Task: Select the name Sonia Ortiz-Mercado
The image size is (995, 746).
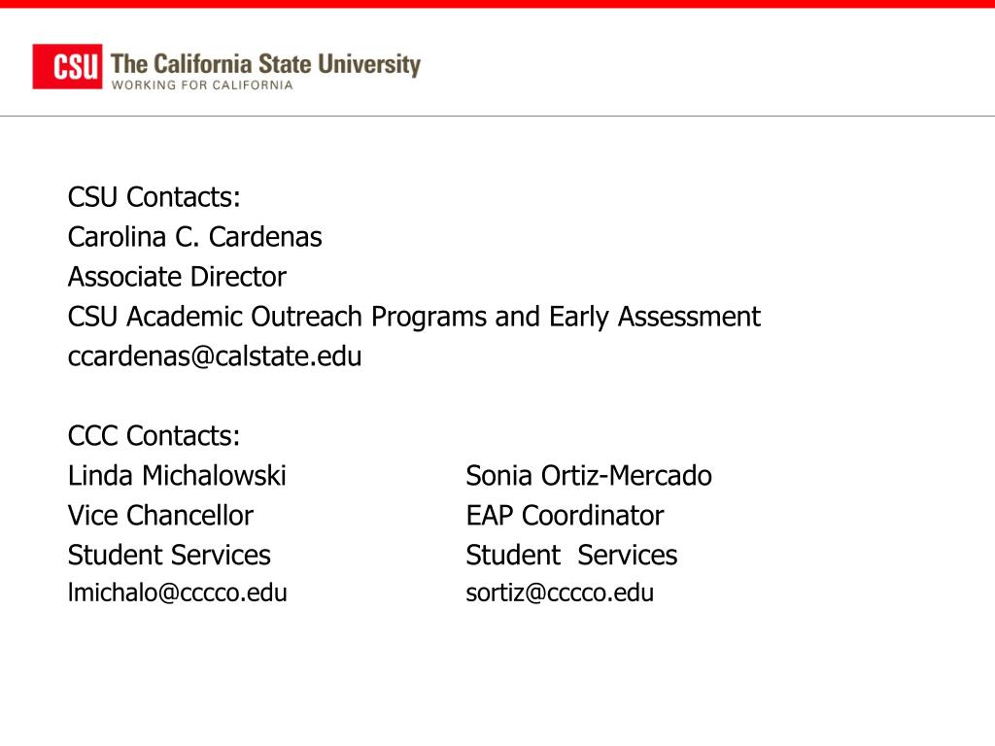Action: click(589, 476)
